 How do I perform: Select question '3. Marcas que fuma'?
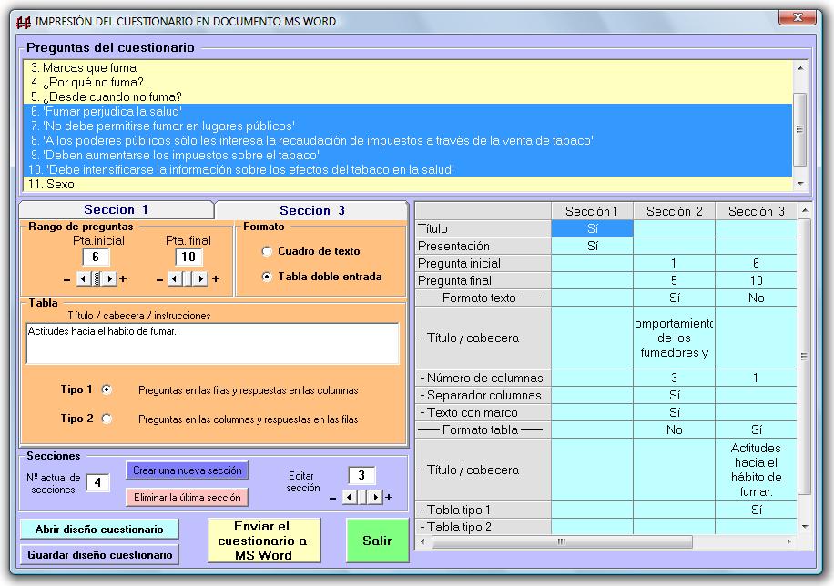pyautogui.click(x=407, y=67)
